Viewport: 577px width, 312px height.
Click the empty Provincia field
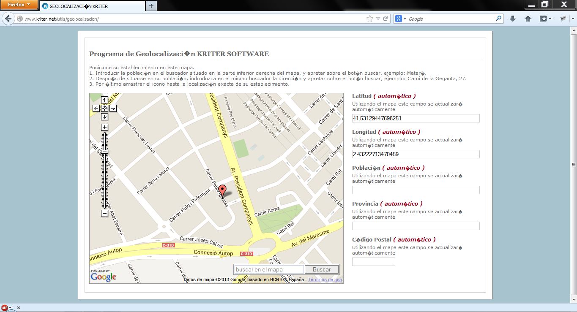coord(416,226)
